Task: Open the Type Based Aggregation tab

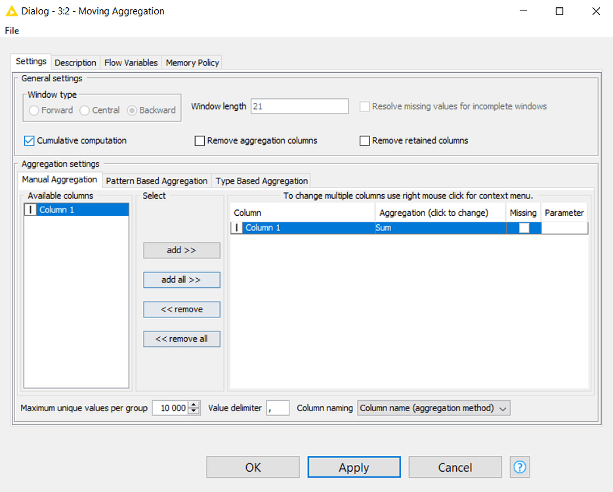Action: tap(261, 180)
